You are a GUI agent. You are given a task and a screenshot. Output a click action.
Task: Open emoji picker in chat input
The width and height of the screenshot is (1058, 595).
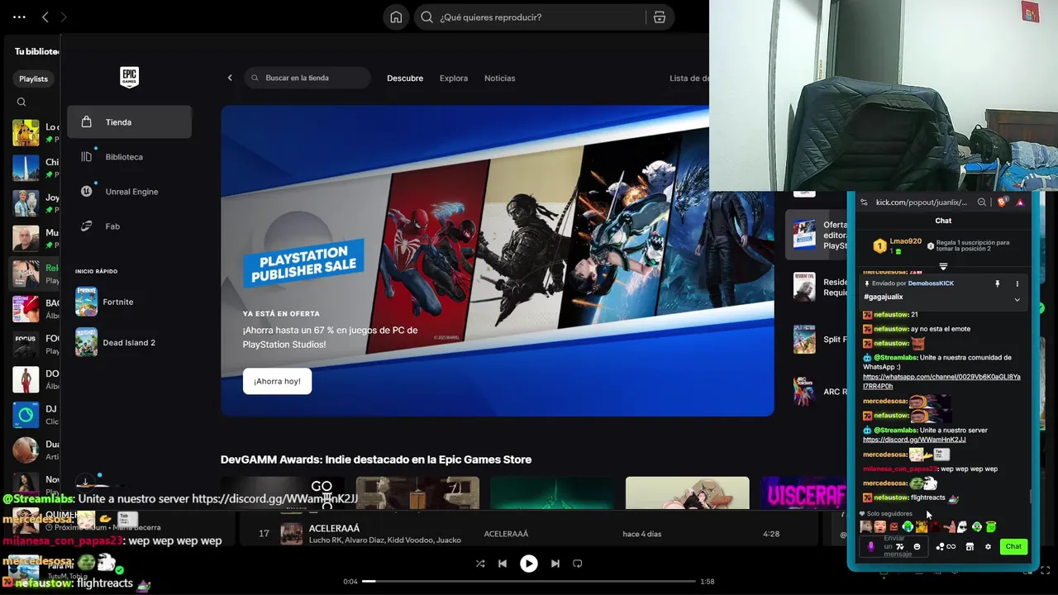tap(917, 546)
